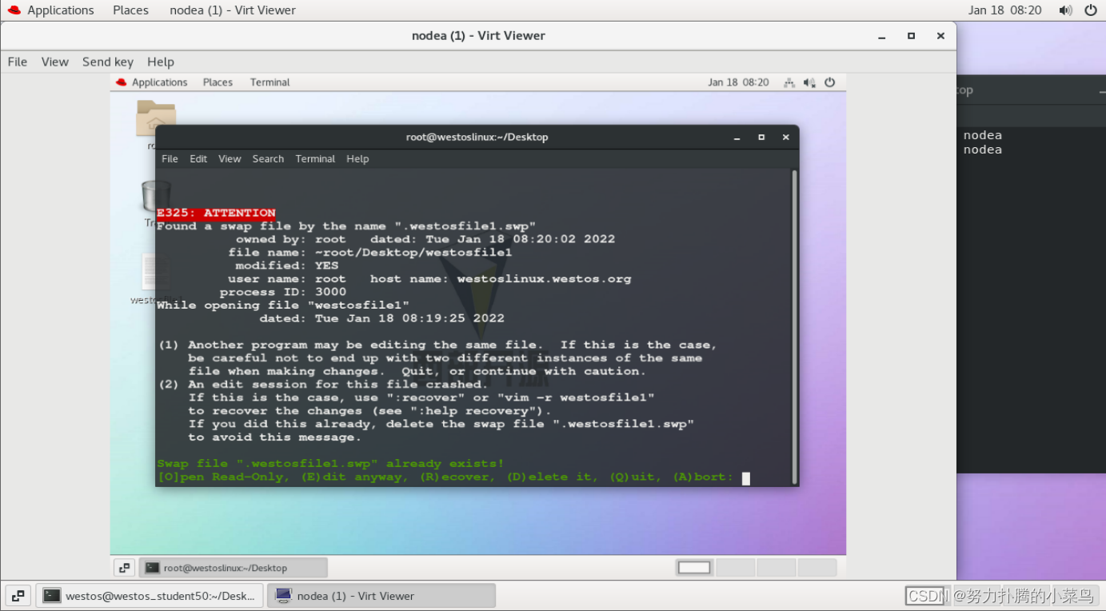Open Virt Viewer View menu
The width and height of the screenshot is (1106, 611).
(x=55, y=62)
